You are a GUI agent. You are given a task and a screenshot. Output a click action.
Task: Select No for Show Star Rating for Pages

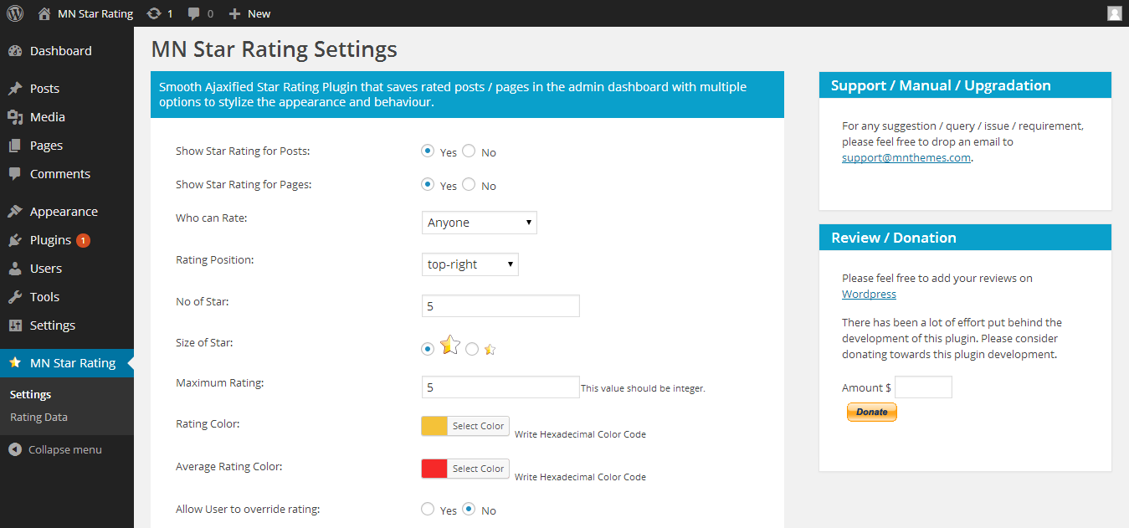pos(469,185)
